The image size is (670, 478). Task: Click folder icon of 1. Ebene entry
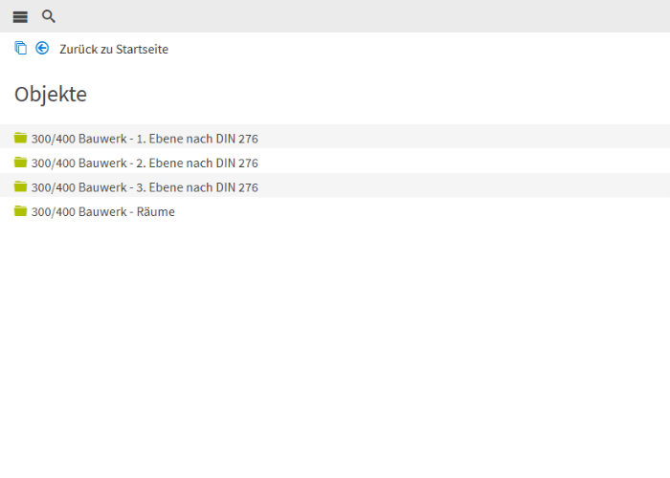[x=20, y=138]
